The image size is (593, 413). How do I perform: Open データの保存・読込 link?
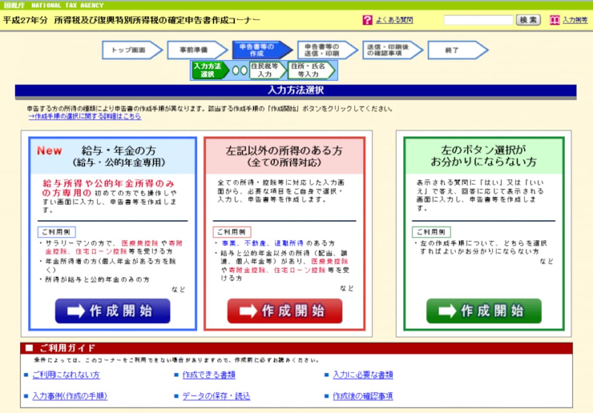216,396
